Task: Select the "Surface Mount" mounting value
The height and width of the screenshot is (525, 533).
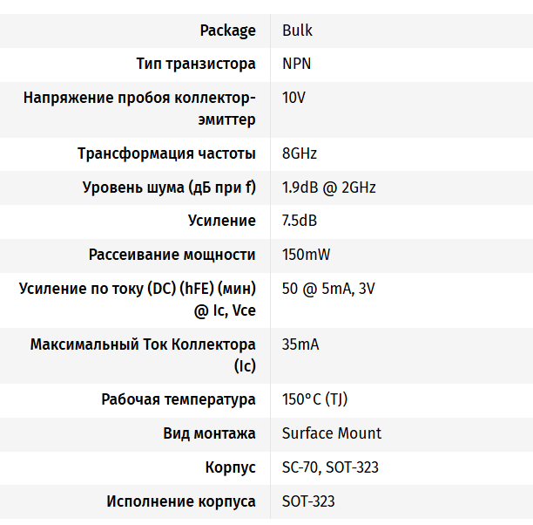Action: coord(331,433)
